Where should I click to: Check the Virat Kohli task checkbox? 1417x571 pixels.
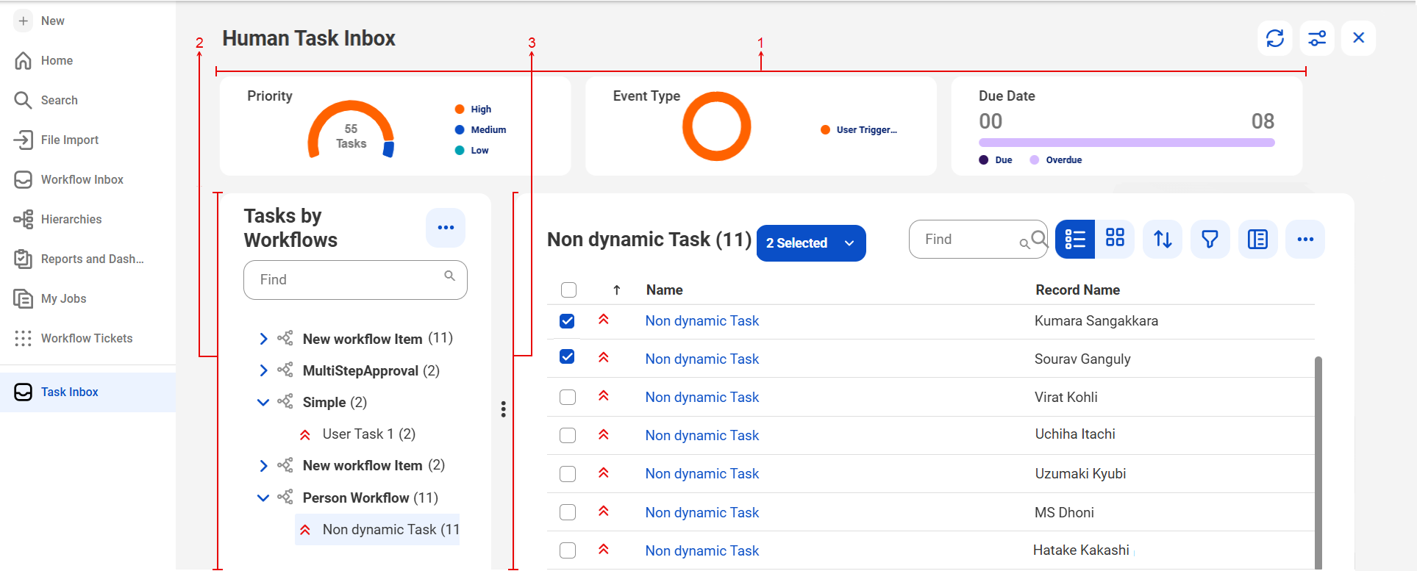pos(568,397)
